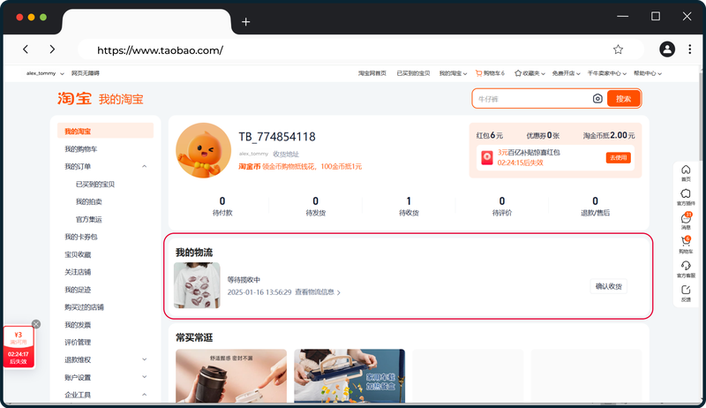
Task: Expand the 退款维权 sidebar section
Action: pyautogui.click(x=144, y=359)
